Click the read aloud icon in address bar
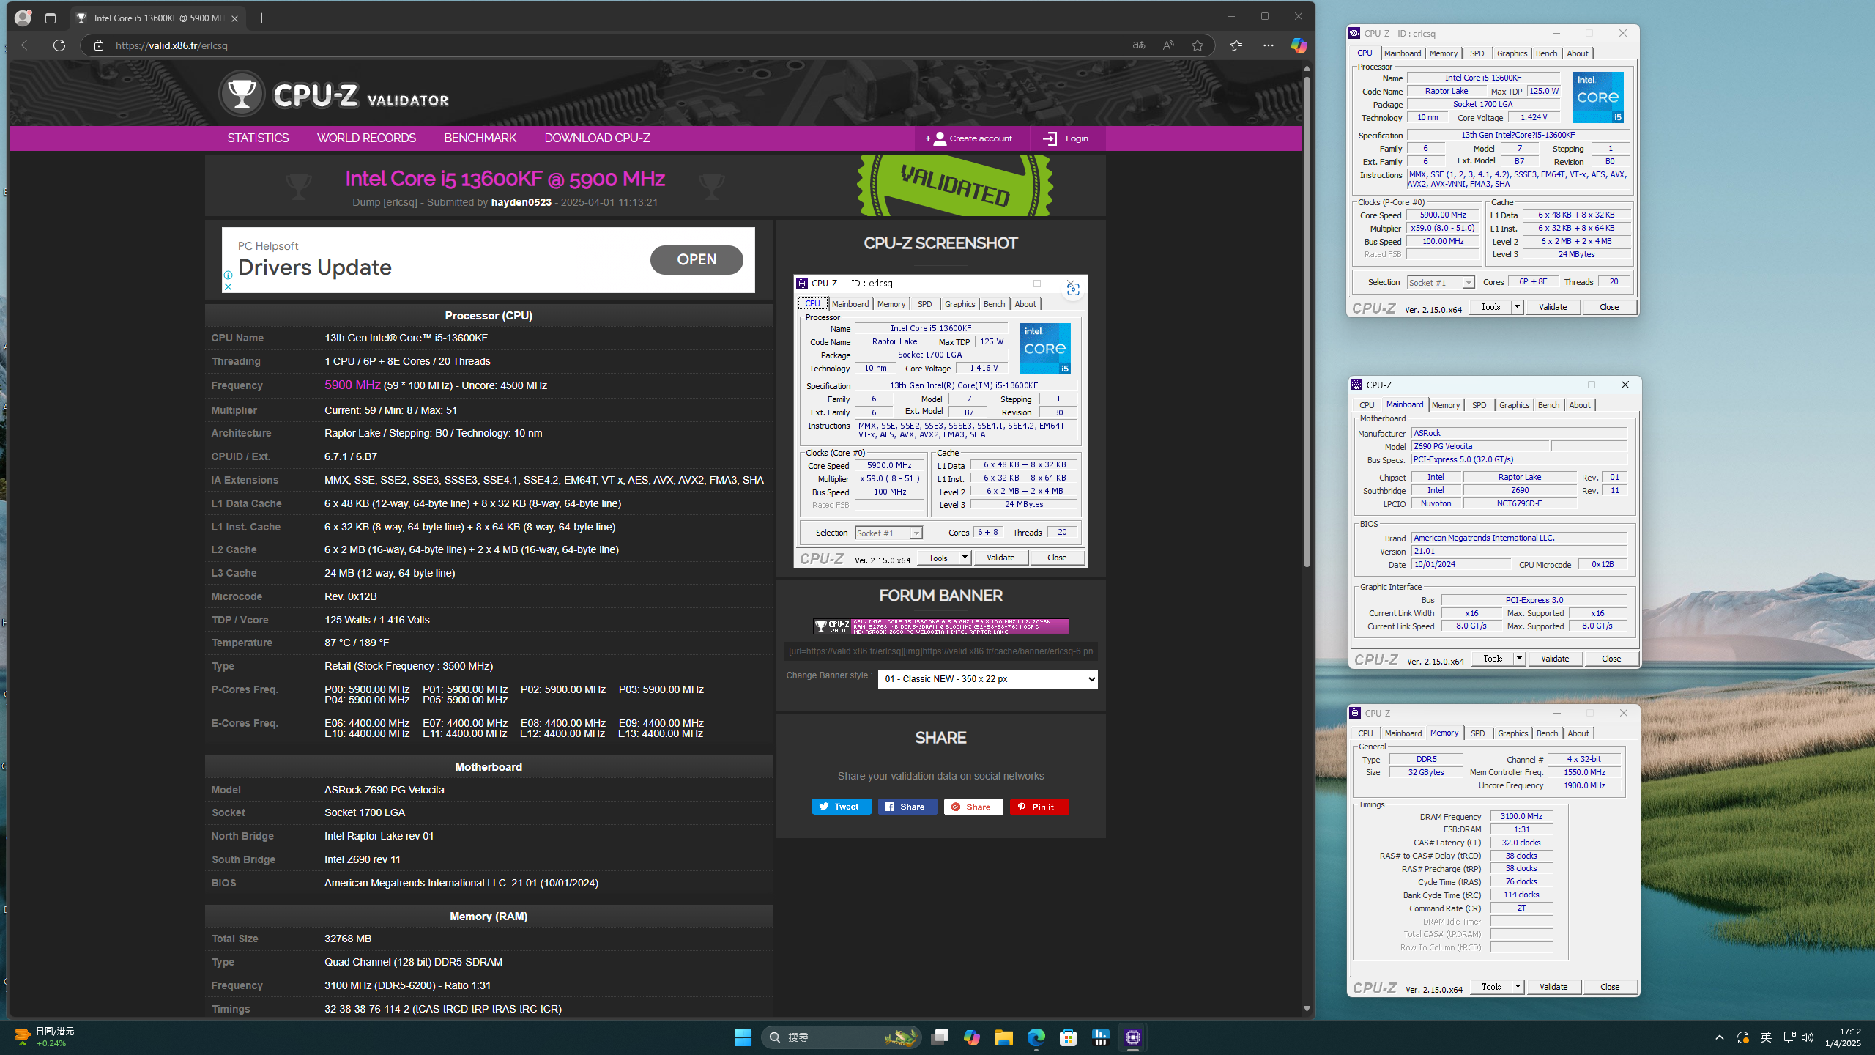This screenshot has width=1875, height=1055. click(x=1167, y=45)
